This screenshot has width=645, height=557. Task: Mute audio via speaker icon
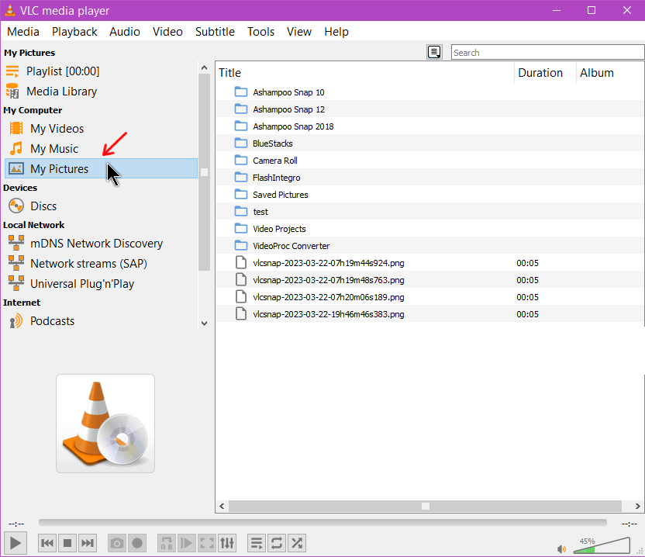pos(561,548)
